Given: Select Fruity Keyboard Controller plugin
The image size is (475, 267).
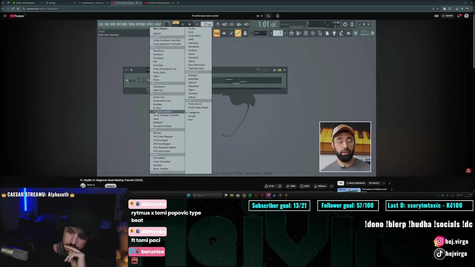Looking at the screenshot, I should [x=167, y=44].
